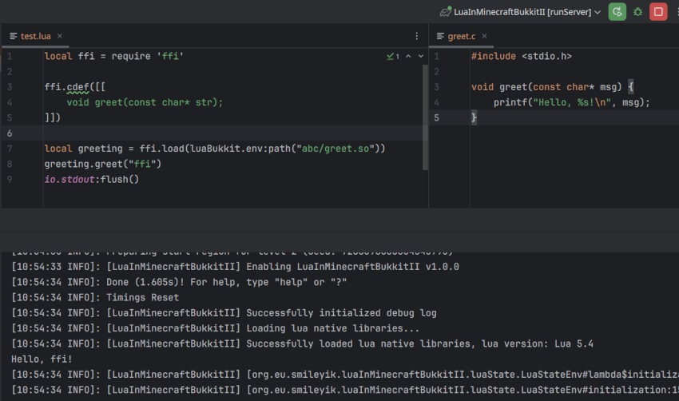Click the underlined cdef call

(x=77, y=87)
